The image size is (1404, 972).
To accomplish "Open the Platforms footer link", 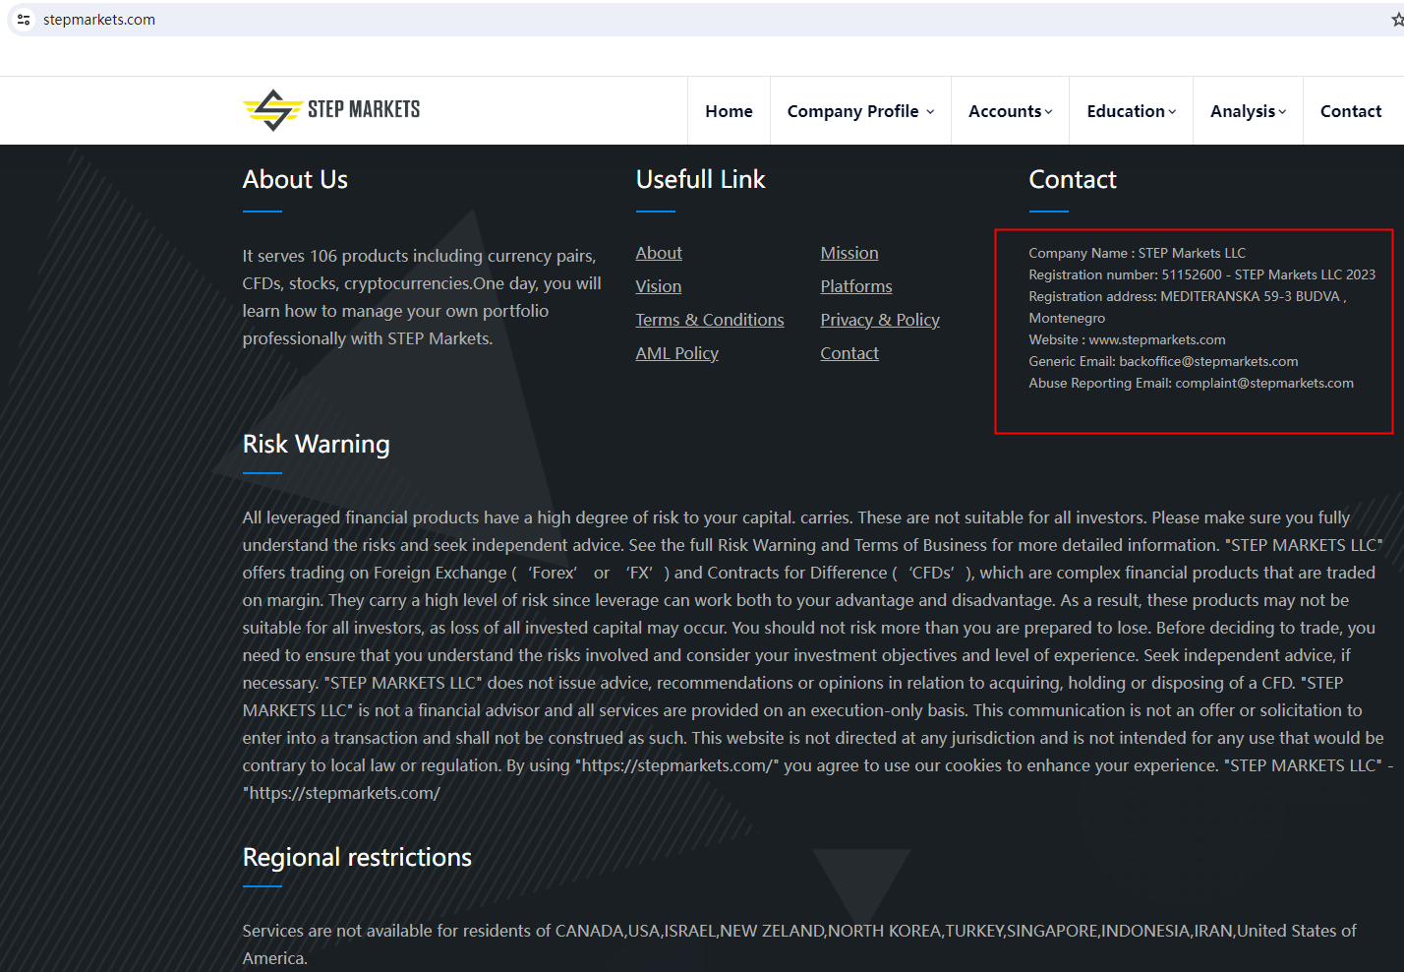I will point(856,286).
